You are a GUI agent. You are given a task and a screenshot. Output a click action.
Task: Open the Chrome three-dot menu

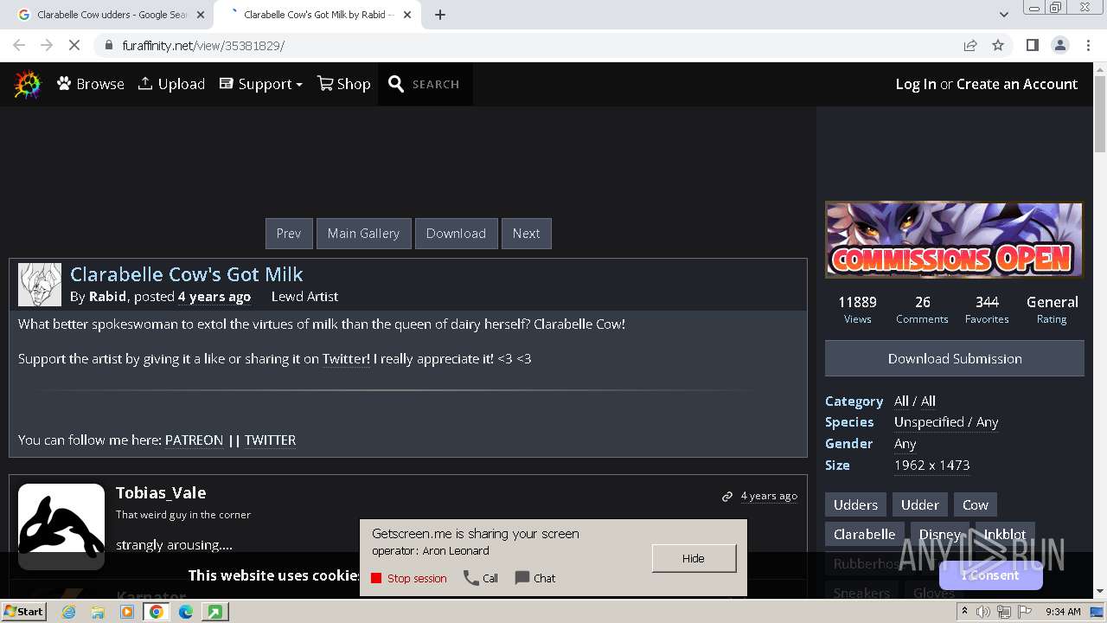(1088, 45)
